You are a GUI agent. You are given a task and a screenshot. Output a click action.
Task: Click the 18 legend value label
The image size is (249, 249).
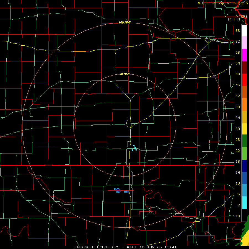click(x=238, y=162)
